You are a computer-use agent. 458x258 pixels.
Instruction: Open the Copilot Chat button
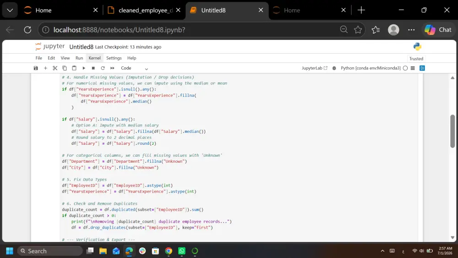[x=438, y=29]
